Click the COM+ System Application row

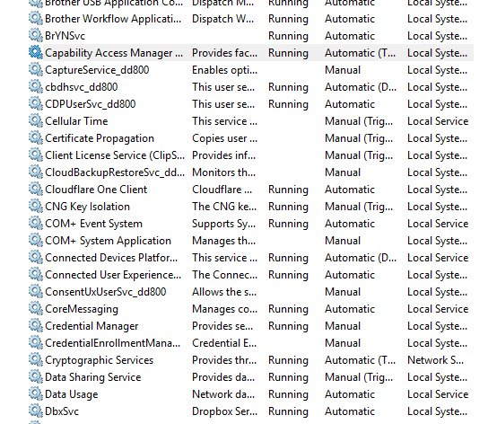250,241
